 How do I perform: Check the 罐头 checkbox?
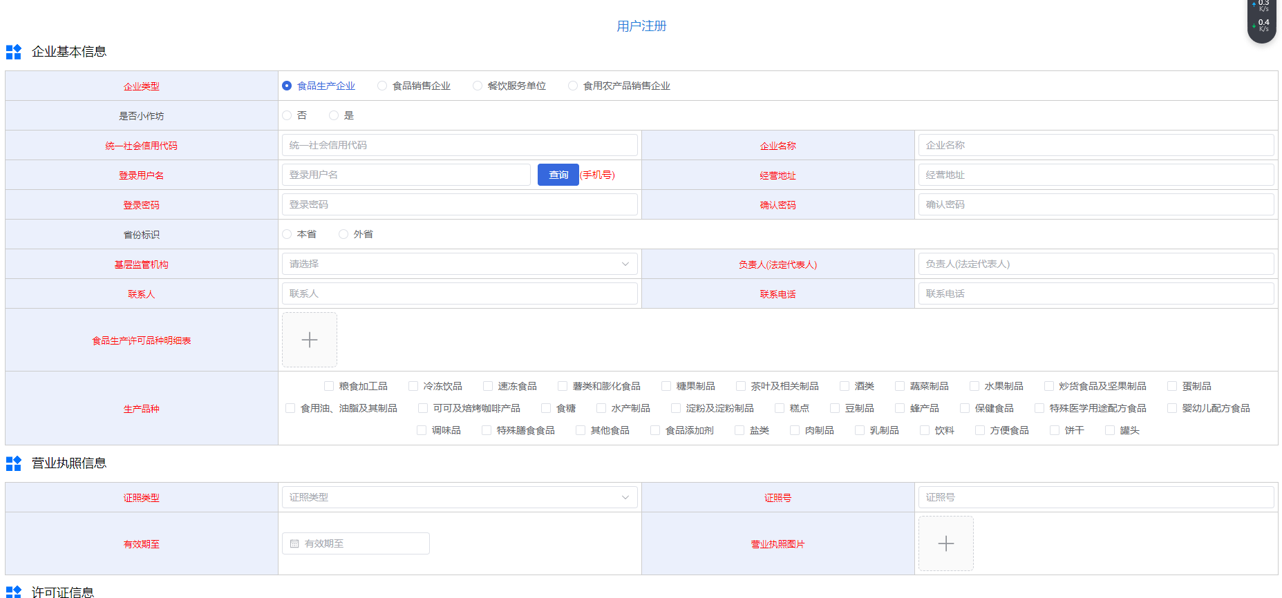pos(1110,430)
